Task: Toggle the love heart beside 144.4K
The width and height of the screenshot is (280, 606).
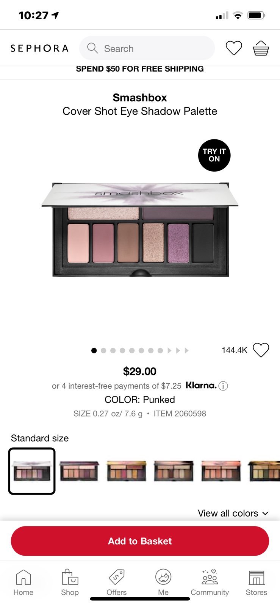Action: coord(261,350)
